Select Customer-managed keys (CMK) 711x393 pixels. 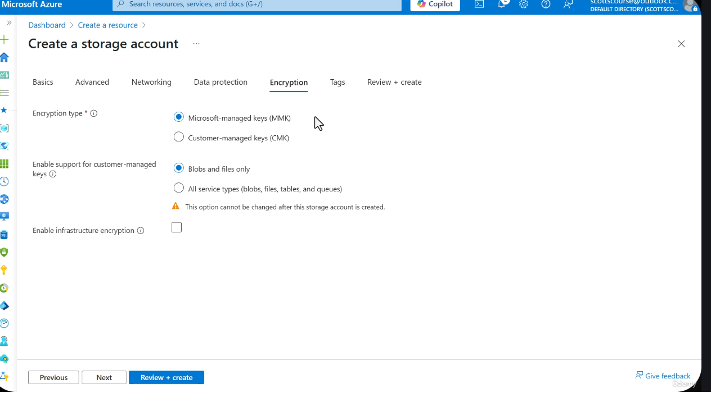(178, 136)
